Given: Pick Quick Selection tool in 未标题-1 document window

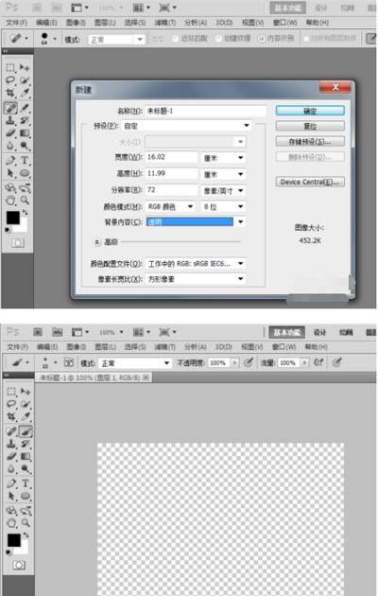Looking at the screenshot, I should (26, 404).
